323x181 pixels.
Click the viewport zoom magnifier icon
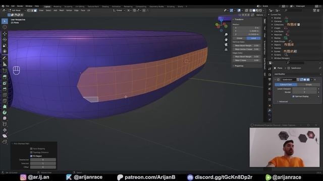click(226, 35)
